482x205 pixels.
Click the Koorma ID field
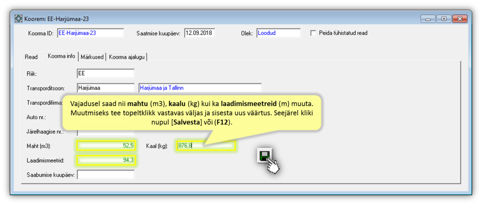coord(90,33)
